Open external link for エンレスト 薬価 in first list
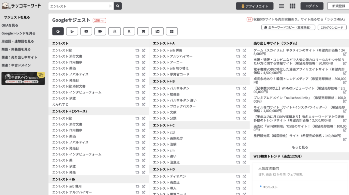Image resolution: width=349 pixels, height=195 pixels. point(143,68)
